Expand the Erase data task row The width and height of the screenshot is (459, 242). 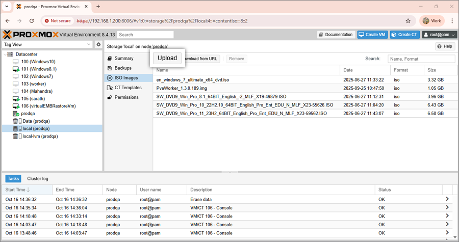[447, 200]
